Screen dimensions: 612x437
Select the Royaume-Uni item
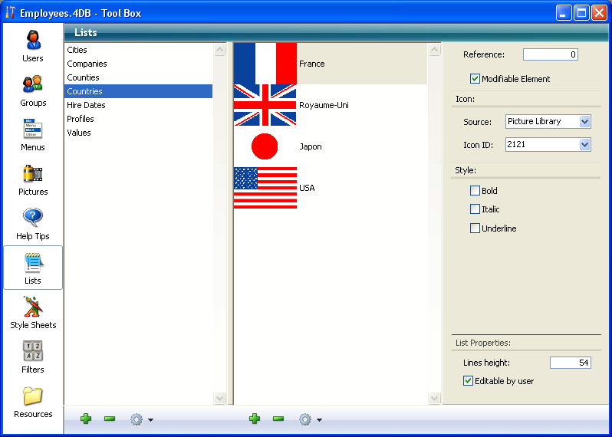(324, 105)
